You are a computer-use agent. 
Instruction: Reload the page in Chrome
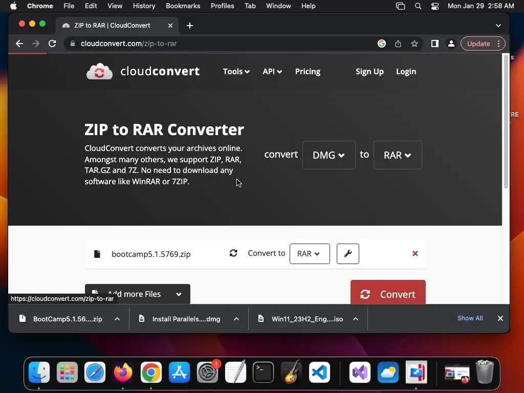pos(52,43)
